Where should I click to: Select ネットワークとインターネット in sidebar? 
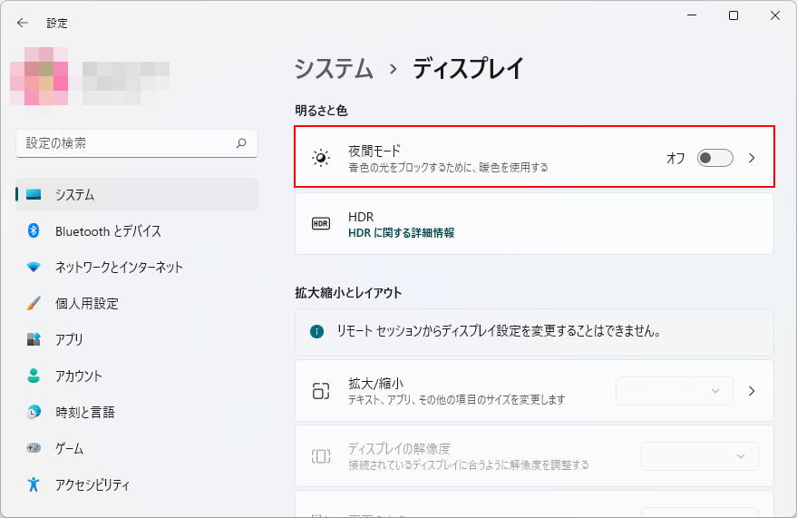pos(119,268)
